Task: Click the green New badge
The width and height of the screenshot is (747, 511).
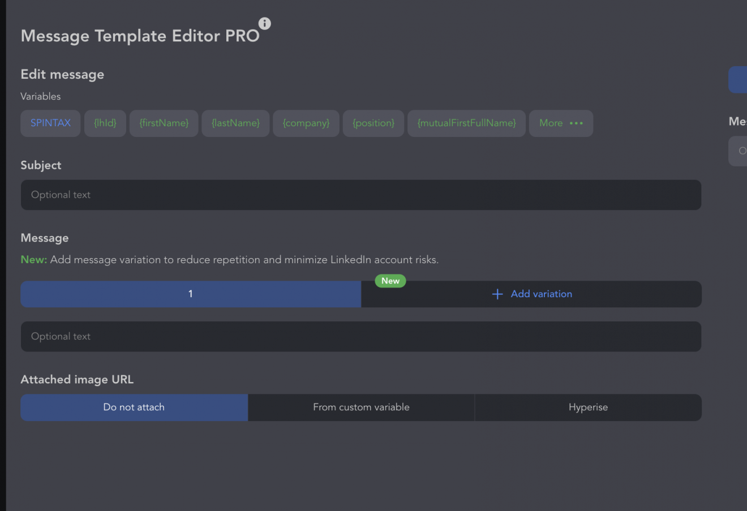Action: 390,281
